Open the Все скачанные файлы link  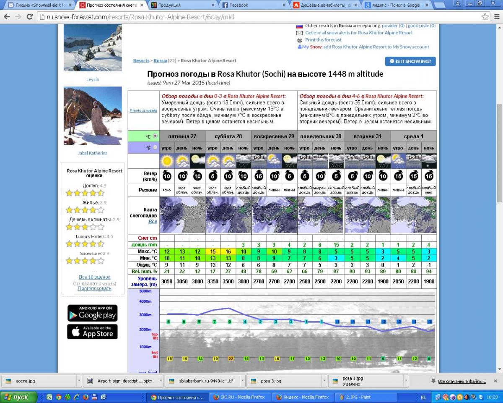tap(462, 381)
